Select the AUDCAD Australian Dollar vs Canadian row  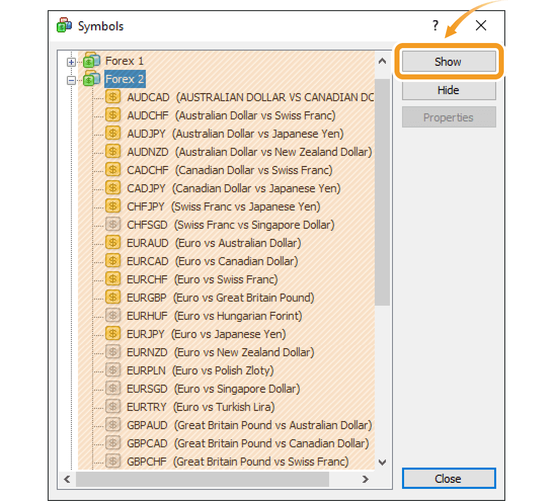(251, 97)
